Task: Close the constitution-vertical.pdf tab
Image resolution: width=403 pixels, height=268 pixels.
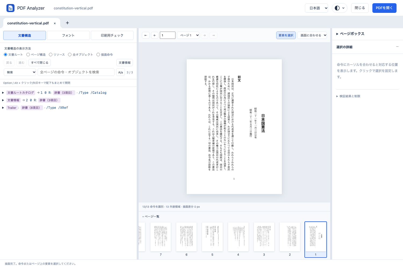Action: (55, 23)
